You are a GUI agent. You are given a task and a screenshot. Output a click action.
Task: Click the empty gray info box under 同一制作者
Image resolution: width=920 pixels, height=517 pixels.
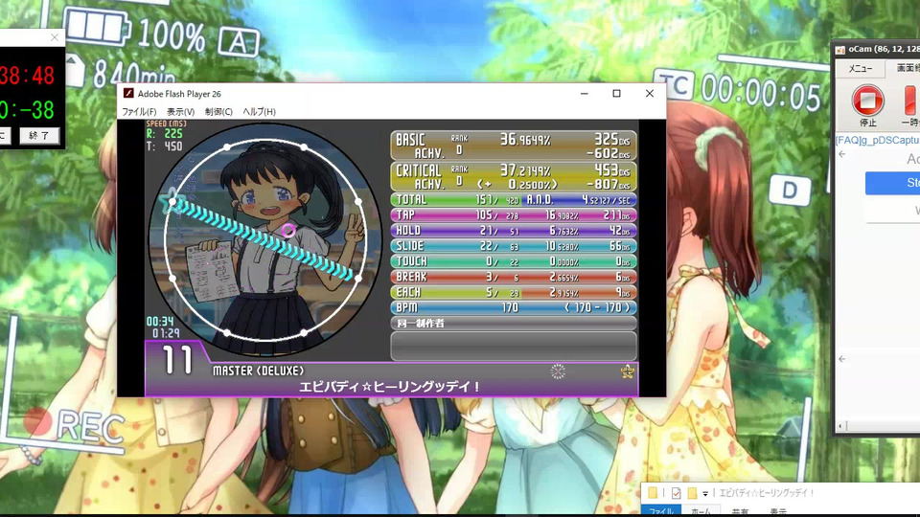(514, 346)
